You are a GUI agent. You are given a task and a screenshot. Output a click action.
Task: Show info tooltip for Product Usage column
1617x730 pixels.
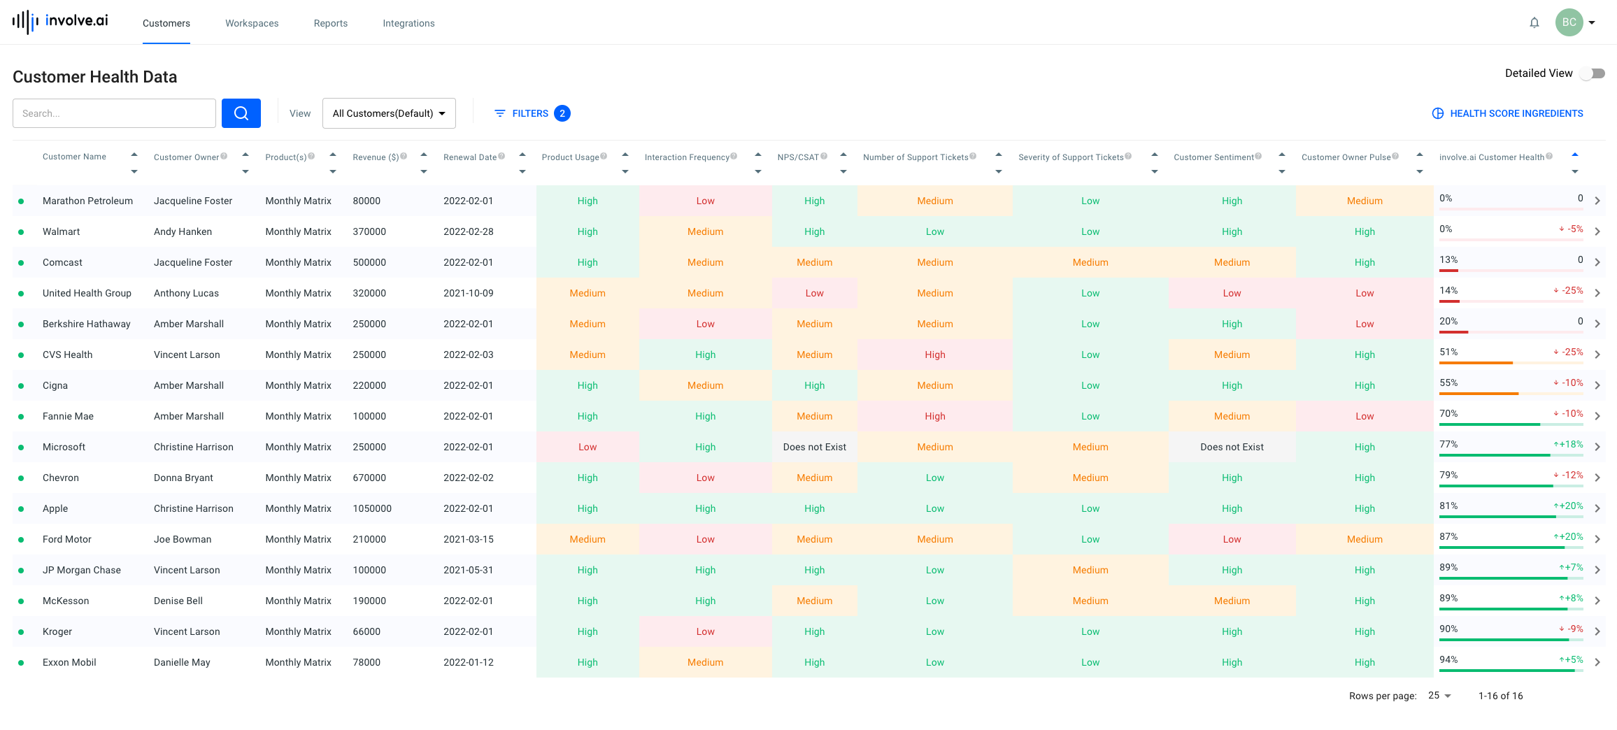(604, 156)
